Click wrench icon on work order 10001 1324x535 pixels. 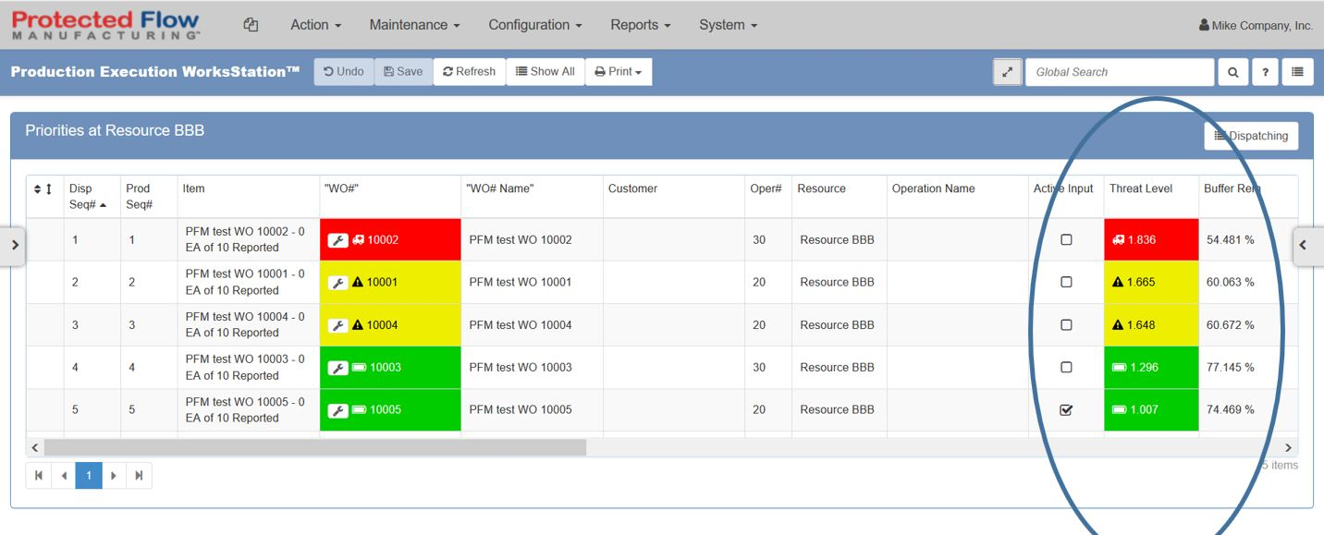click(338, 283)
